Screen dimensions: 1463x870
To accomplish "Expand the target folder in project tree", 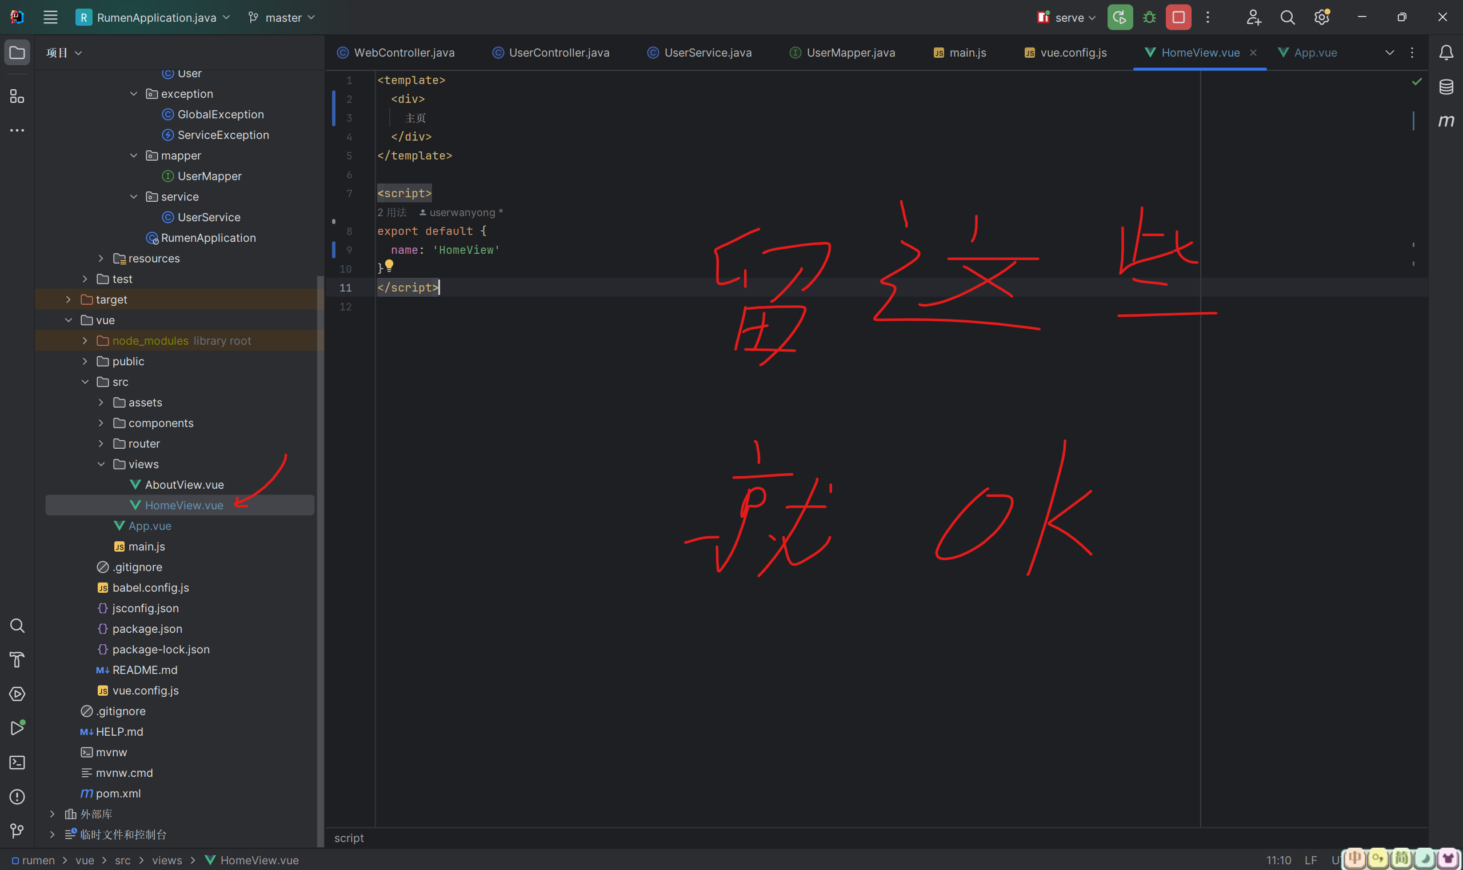I will pos(68,299).
